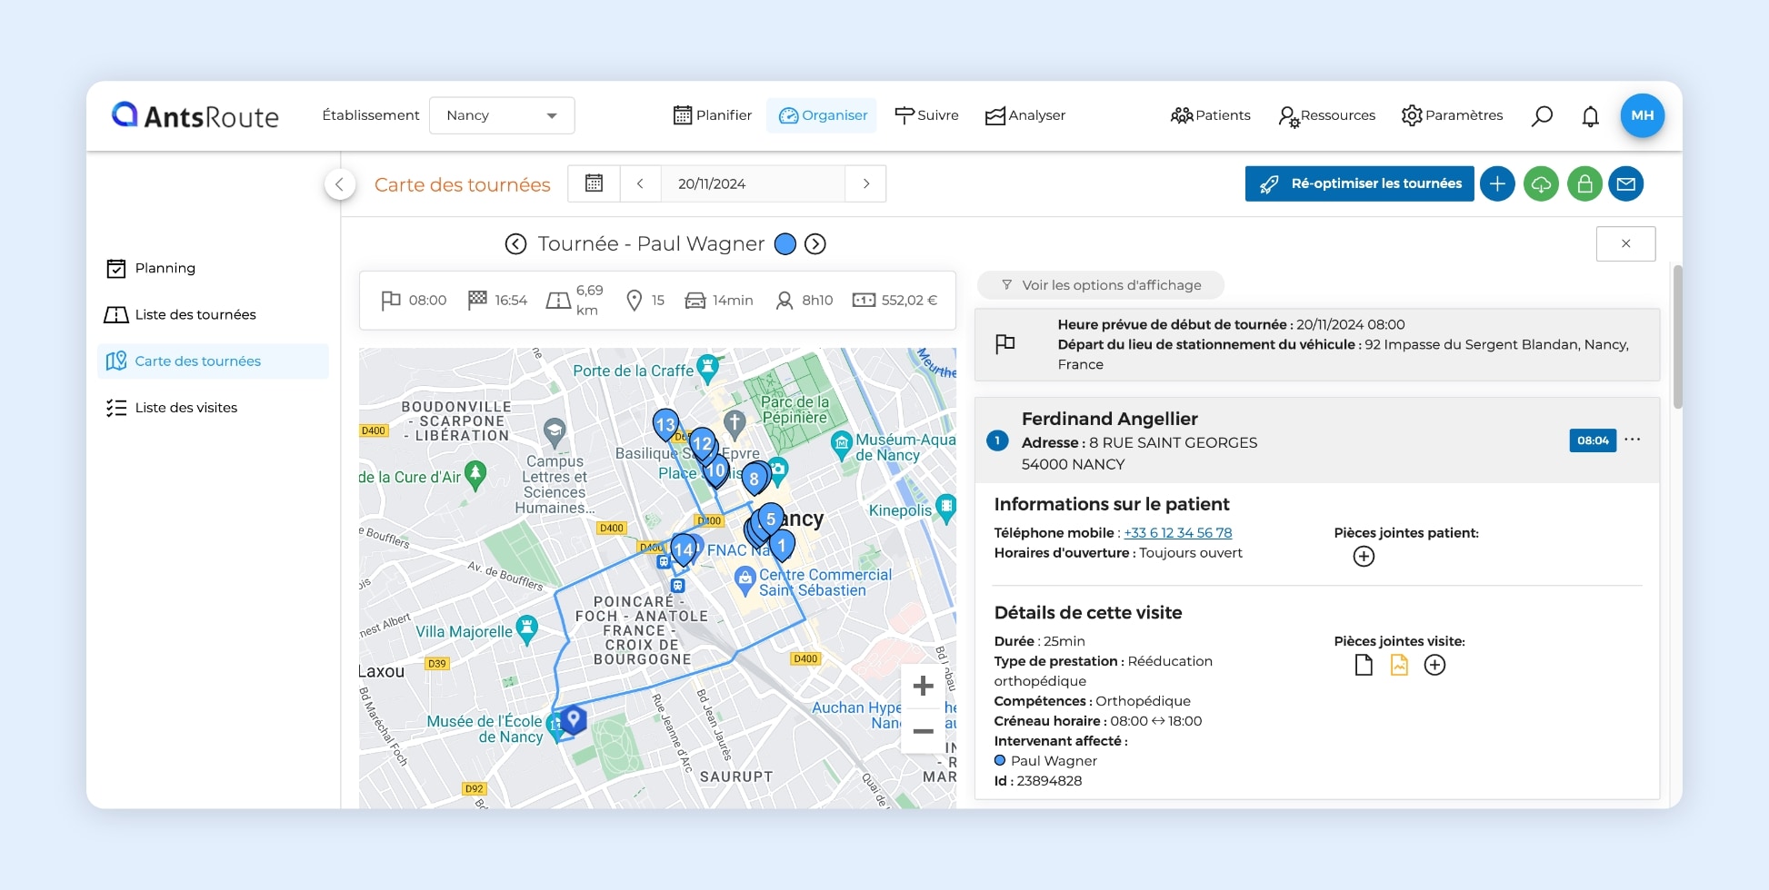Click Ré-optimiser les tournées button
This screenshot has width=1769, height=890.
pyautogui.click(x=1359, y=183)
